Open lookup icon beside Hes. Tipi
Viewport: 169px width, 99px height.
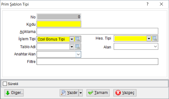[155, 38]
